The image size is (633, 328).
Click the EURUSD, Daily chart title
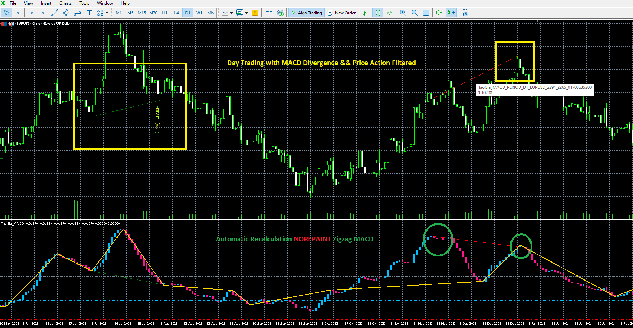(x=43, y=23)
